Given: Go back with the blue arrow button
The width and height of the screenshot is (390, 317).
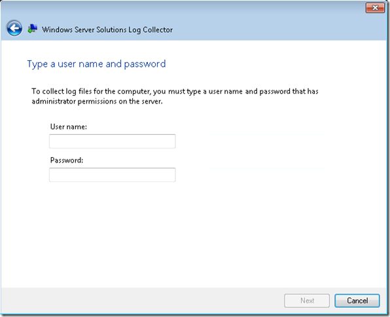Looking at the screenshot, I should click(14, 28).
